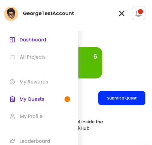Screen dimensions: 152x145
Task: Click the All Projects folder icon
Action: (x=12, y=57)
